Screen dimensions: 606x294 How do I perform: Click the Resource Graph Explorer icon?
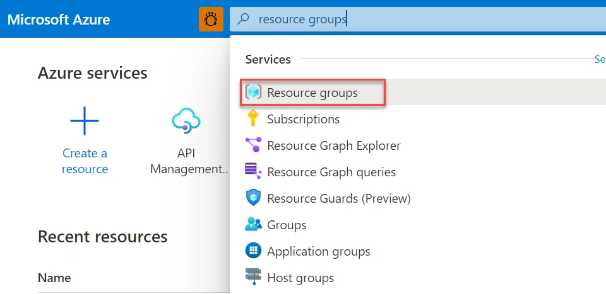pyautogui.click(x=254, y=145)
